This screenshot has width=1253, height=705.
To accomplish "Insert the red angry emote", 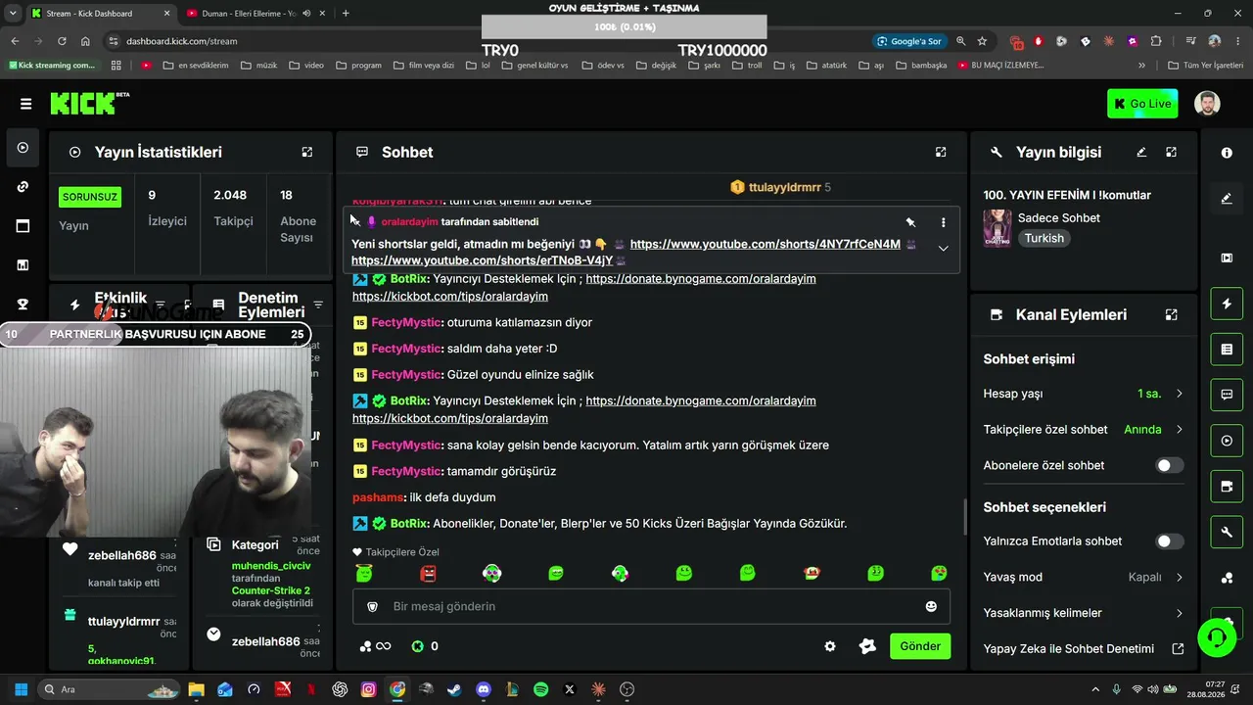I will coord(428,573).
